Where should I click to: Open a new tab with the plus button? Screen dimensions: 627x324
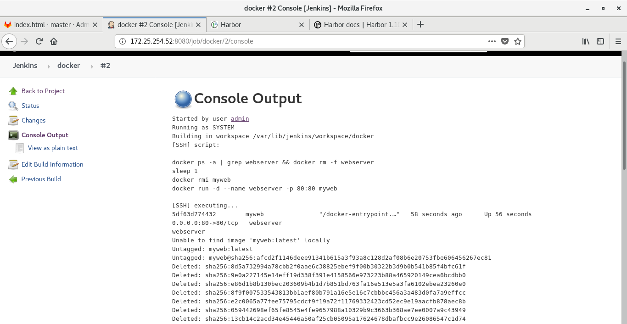click(420, 25)
